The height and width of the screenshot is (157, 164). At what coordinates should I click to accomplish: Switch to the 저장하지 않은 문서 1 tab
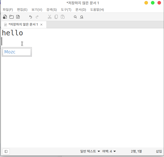click(23, 25)
